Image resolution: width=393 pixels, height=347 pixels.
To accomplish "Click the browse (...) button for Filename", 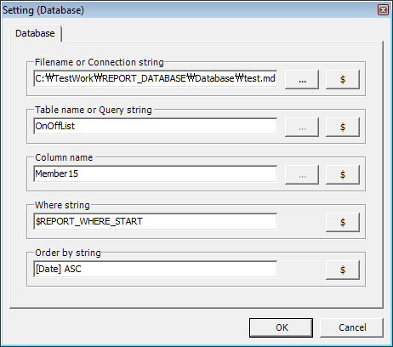I will click(302, 79).
